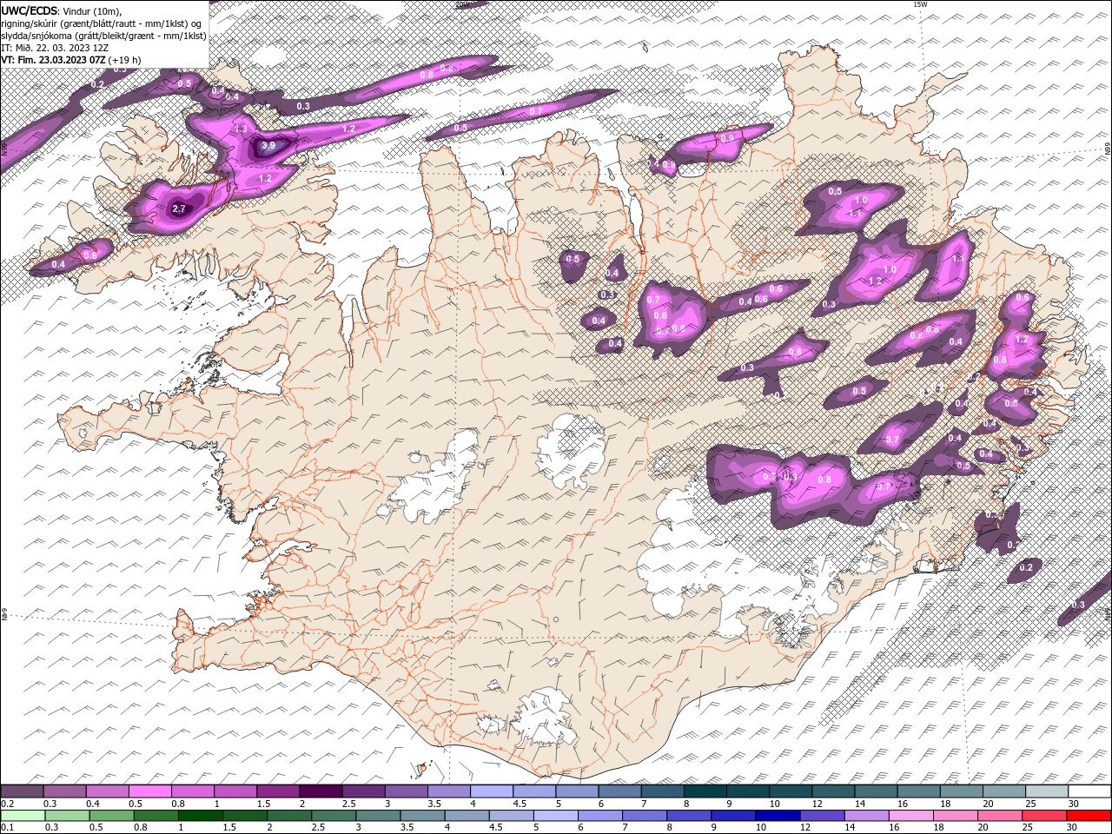This screenshot has height=834, width=1112.
Task: Click the 'slydda/snjókoma' legend description line
Action: pyautogui.click(x=103, y=36)
